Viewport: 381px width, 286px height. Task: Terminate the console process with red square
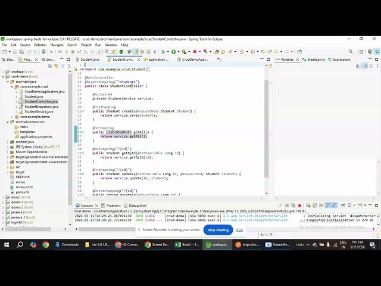[299, 206]
